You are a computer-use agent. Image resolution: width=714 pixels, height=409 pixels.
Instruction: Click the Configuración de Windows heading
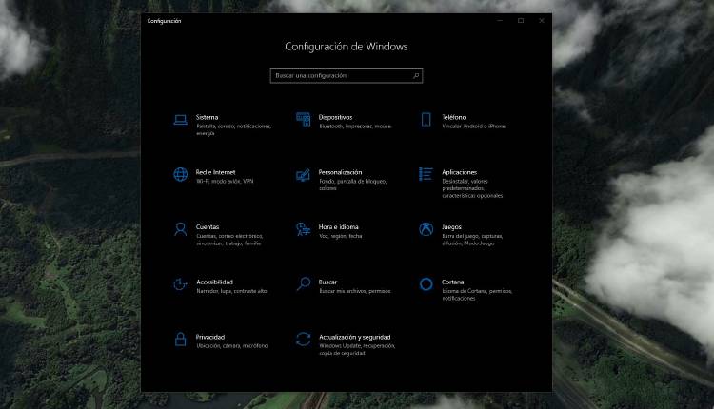pos(347,47)
